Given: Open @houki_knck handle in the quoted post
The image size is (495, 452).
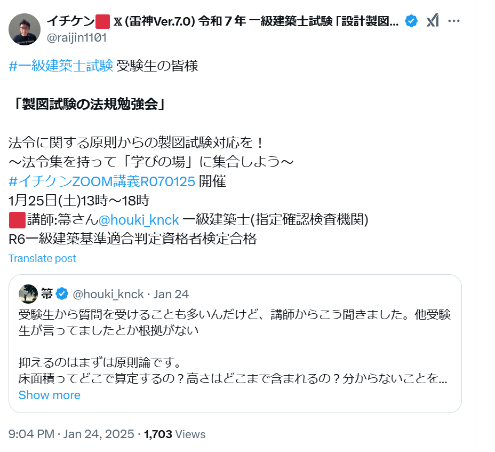Looking at the screenshot, I should pos(108,294).
